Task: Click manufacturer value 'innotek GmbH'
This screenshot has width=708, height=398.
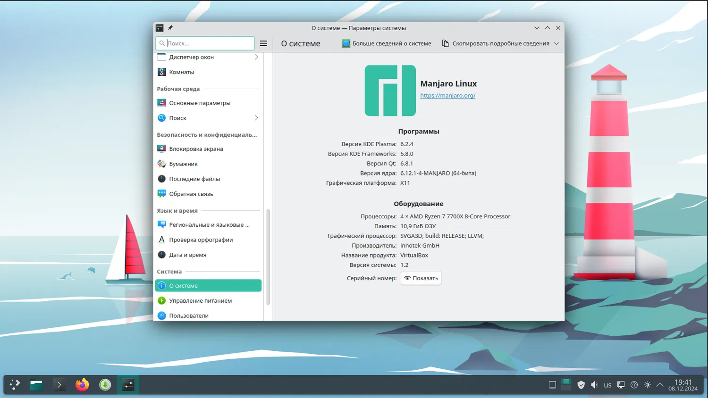Action: 420,245
